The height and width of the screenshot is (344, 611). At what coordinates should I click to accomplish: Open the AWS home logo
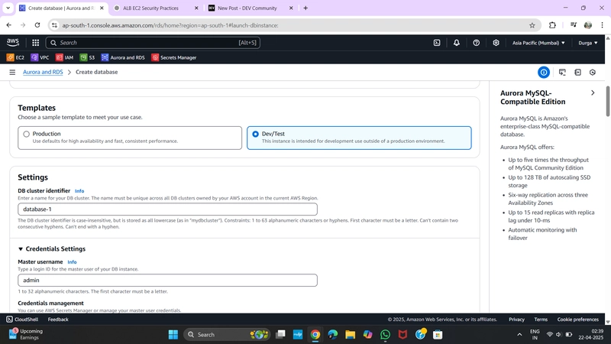tap(13, 42)
